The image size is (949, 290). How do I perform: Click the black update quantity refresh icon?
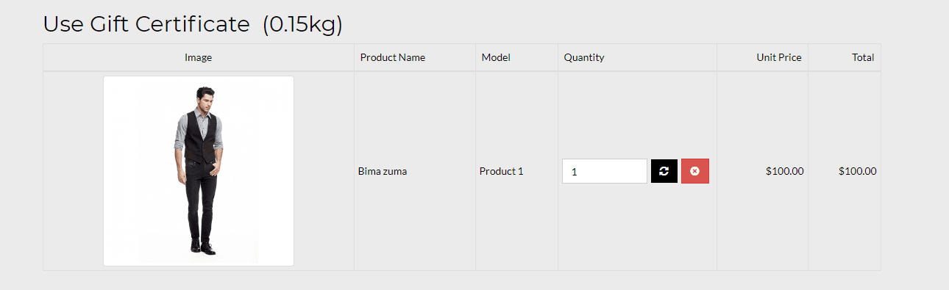pos(664,171)
